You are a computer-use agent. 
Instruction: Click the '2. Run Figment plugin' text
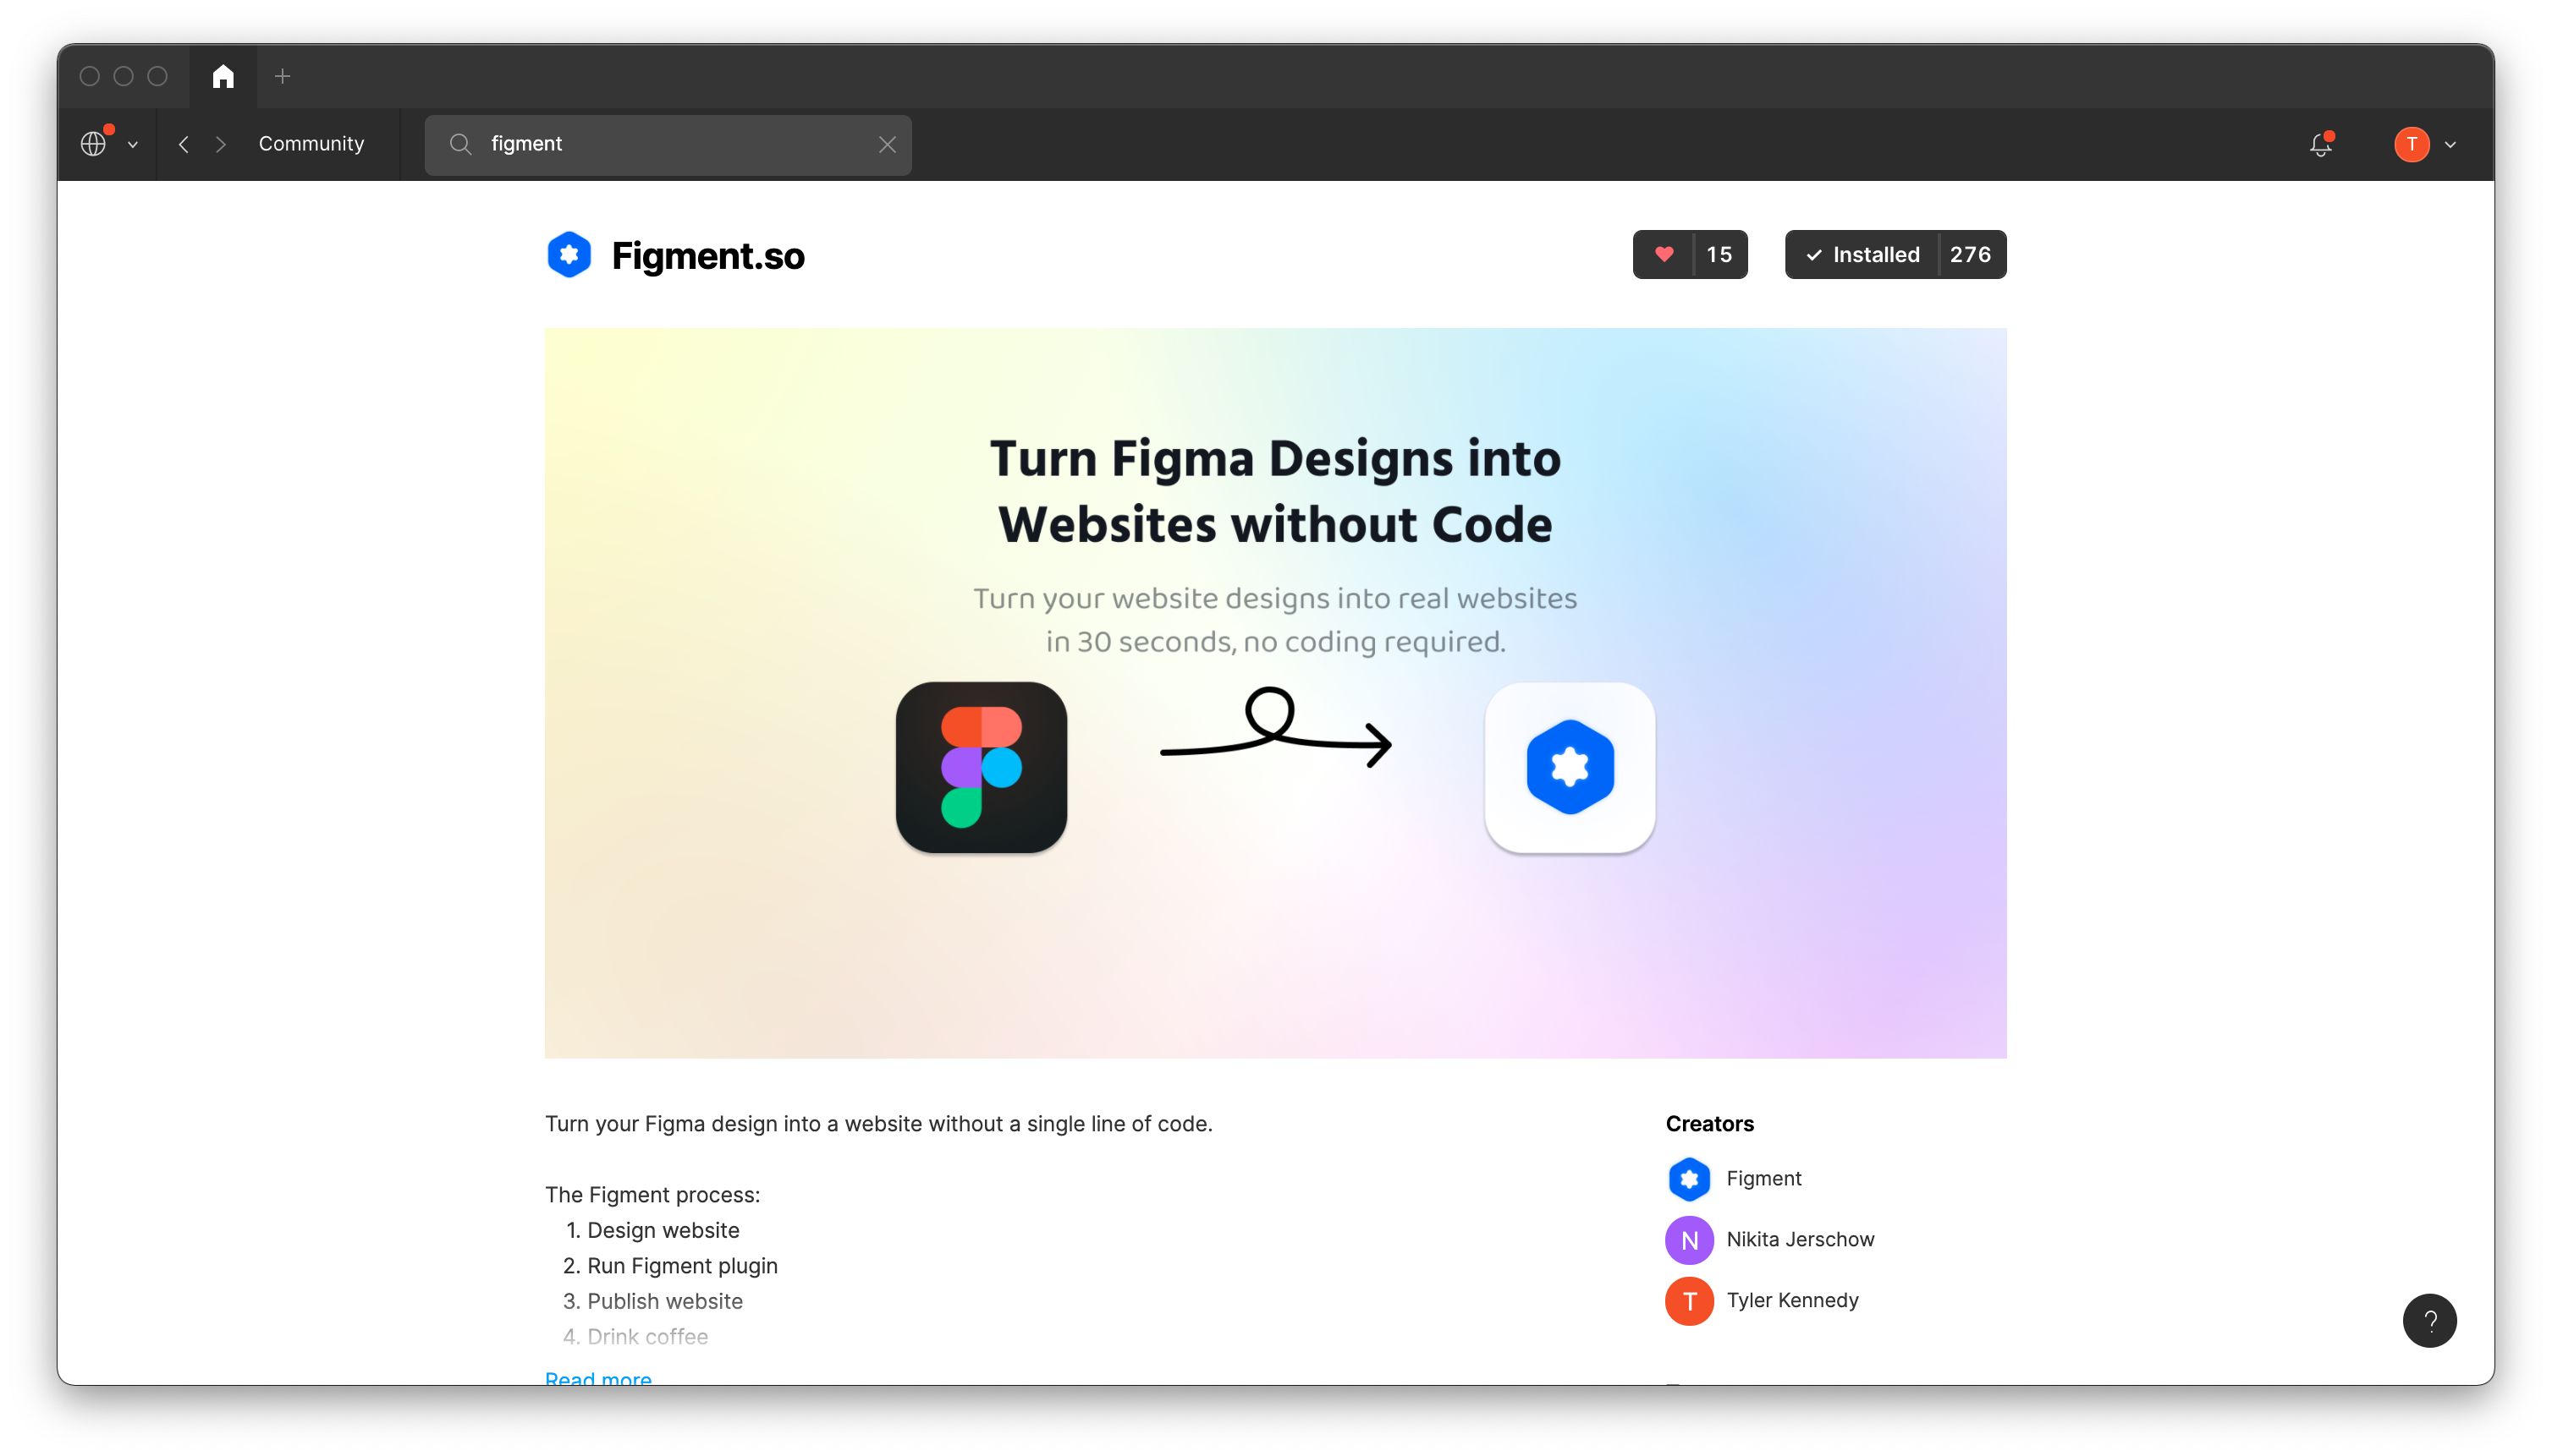pyautogui.click(x=670, y=1265)
